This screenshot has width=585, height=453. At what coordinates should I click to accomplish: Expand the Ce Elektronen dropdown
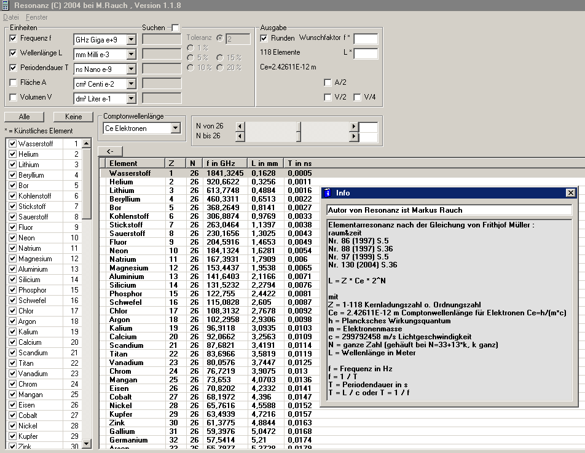[175, 128]
